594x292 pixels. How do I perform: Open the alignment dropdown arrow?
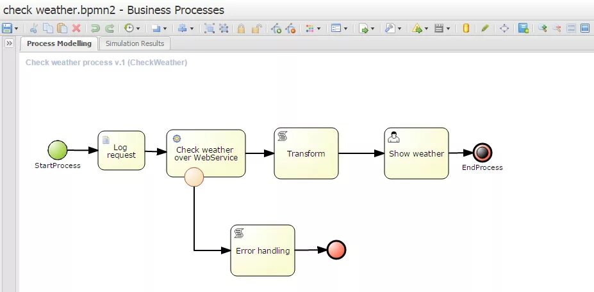pyautogui.click(x=192, y=29)
